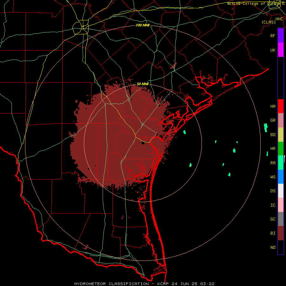Click the yellow BD legend color swatch
The height and width of the screenshot is (286, 286).
pyautogui.click(x=281, y=135)
